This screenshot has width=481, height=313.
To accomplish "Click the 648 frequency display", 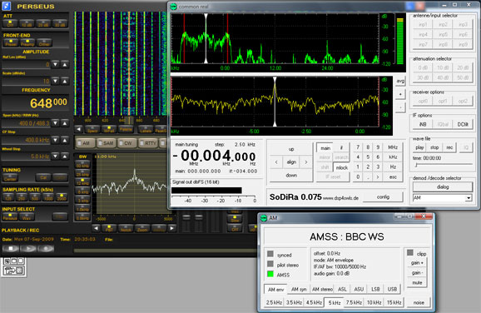I will 48,103.
